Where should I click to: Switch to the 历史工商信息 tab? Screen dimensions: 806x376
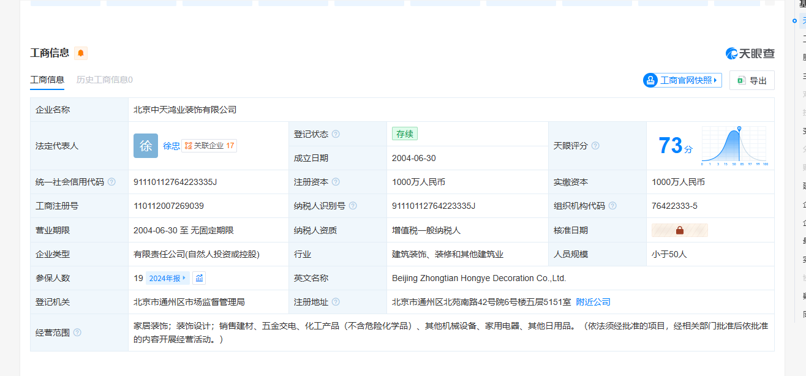pyautogui.click(x=104, y=80)
